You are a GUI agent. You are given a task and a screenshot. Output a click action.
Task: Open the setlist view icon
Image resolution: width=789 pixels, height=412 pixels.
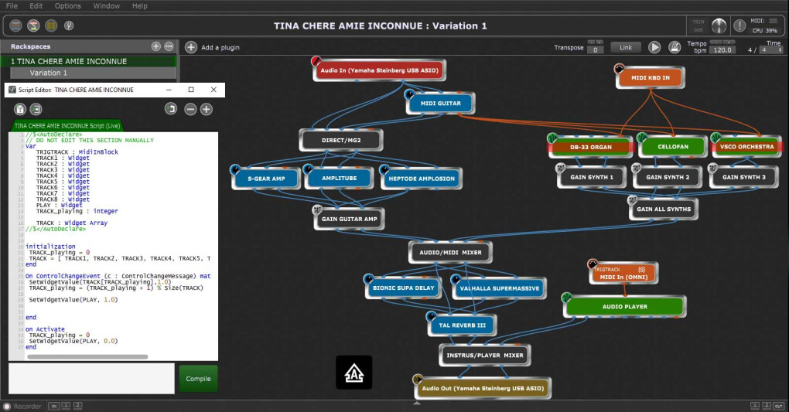pyautogui.click(x=51, y=26)
